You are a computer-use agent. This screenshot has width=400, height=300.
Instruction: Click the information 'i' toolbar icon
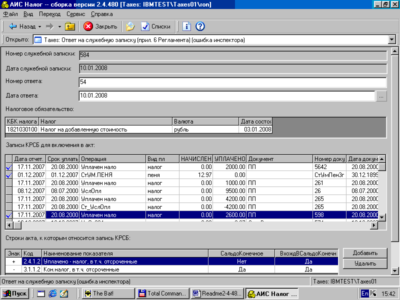point(187,26)
